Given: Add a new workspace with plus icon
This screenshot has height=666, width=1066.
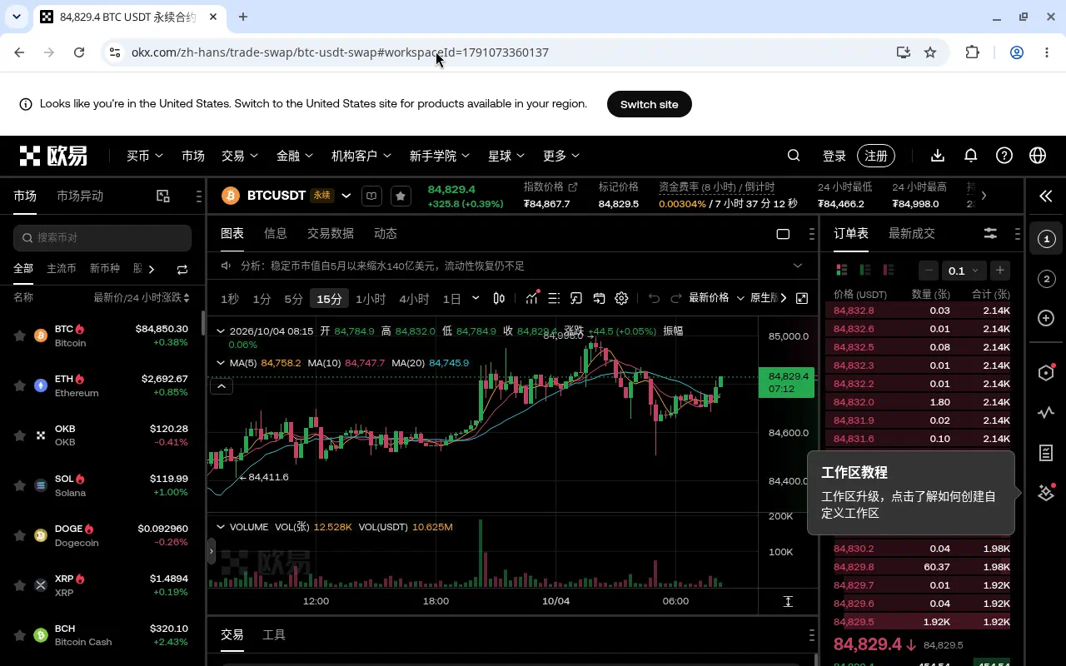Looking at the screenshot, I should (1047, 318).
